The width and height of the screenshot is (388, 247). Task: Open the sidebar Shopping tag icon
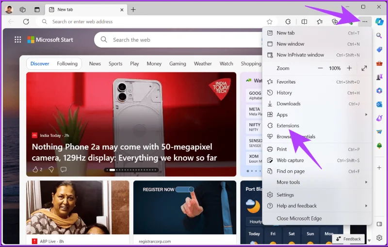coord(379,49)
